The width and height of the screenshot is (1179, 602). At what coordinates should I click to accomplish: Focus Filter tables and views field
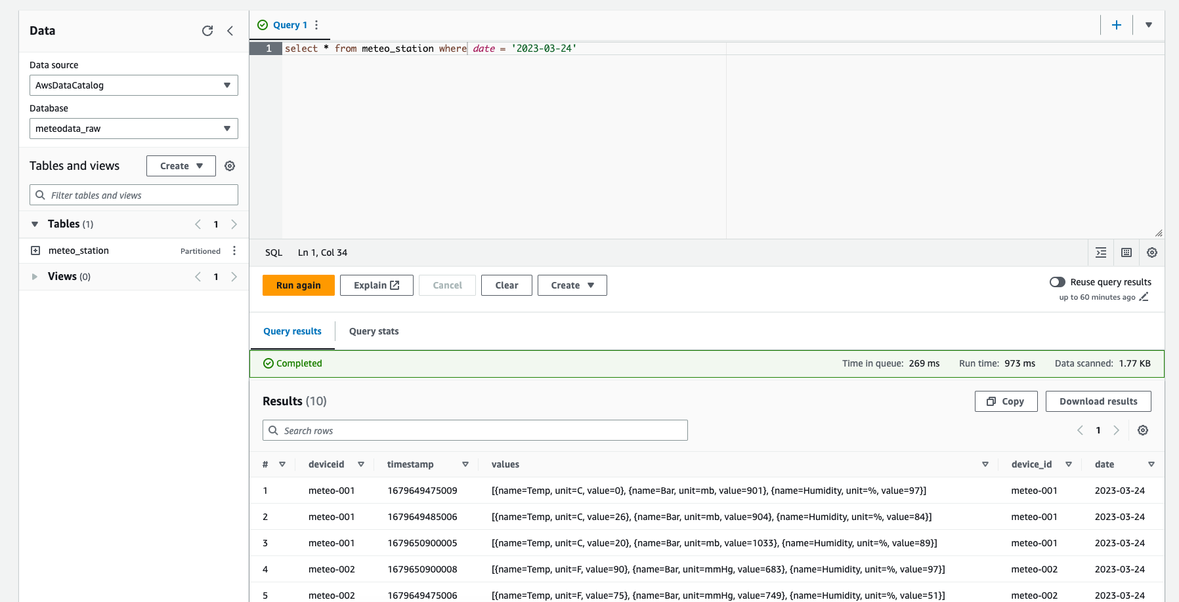134,195
